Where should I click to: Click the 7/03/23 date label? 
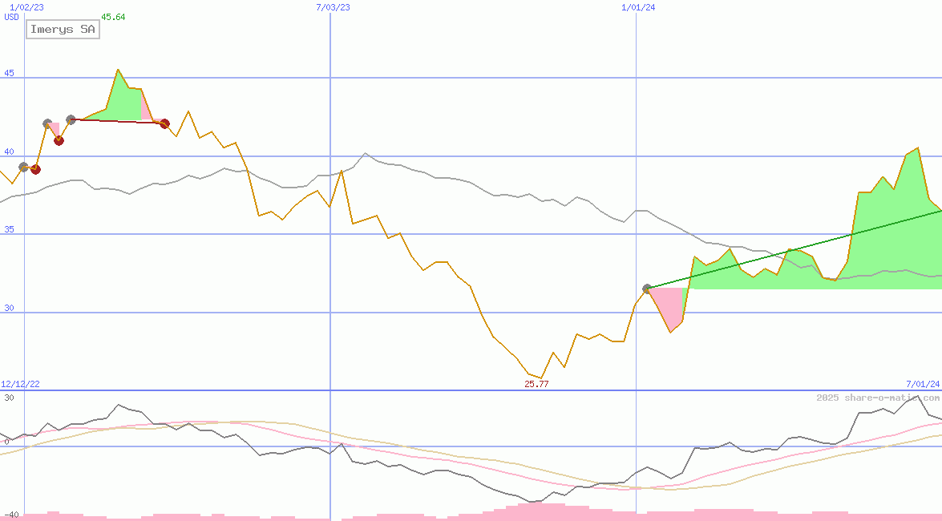tap(333, 7)
